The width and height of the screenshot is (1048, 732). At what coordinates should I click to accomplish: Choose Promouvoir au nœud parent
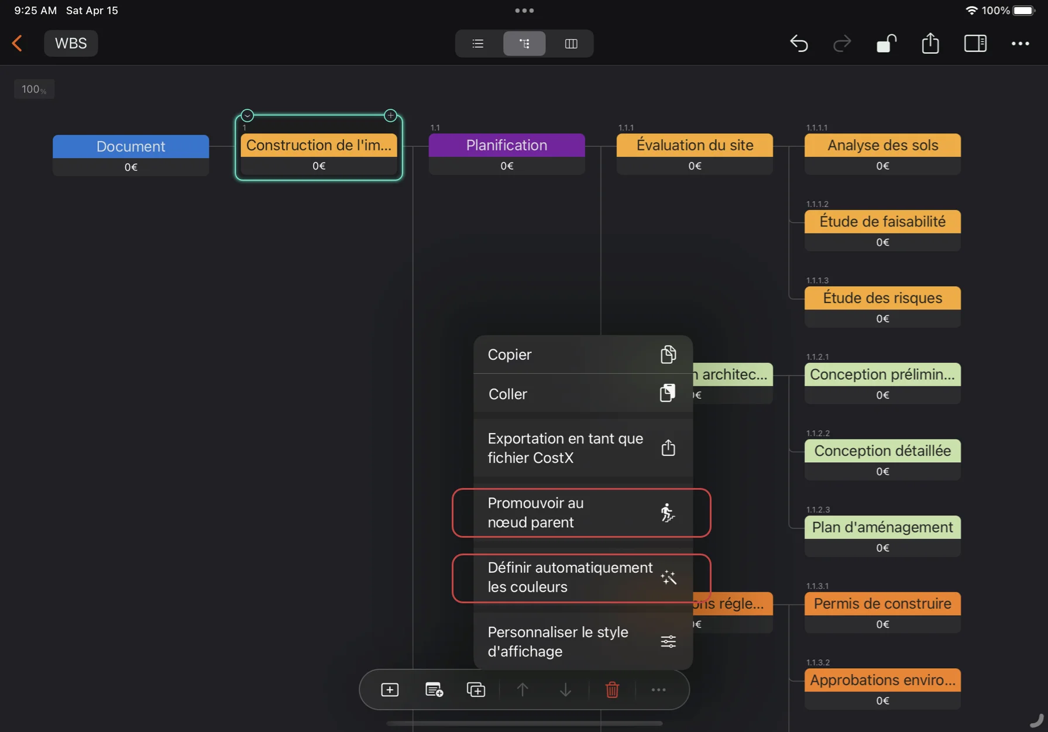point(581,513)
